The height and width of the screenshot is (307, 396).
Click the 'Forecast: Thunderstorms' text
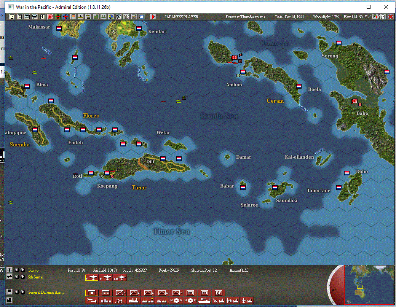point(245,17)
